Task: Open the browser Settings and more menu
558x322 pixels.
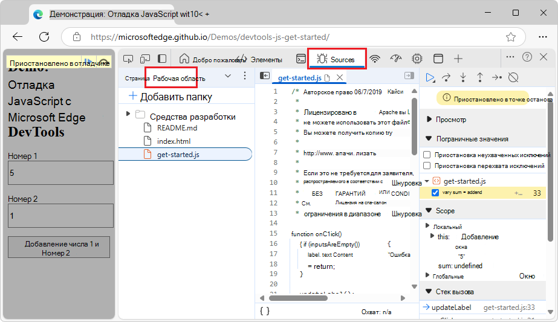Action: point(543,37)
